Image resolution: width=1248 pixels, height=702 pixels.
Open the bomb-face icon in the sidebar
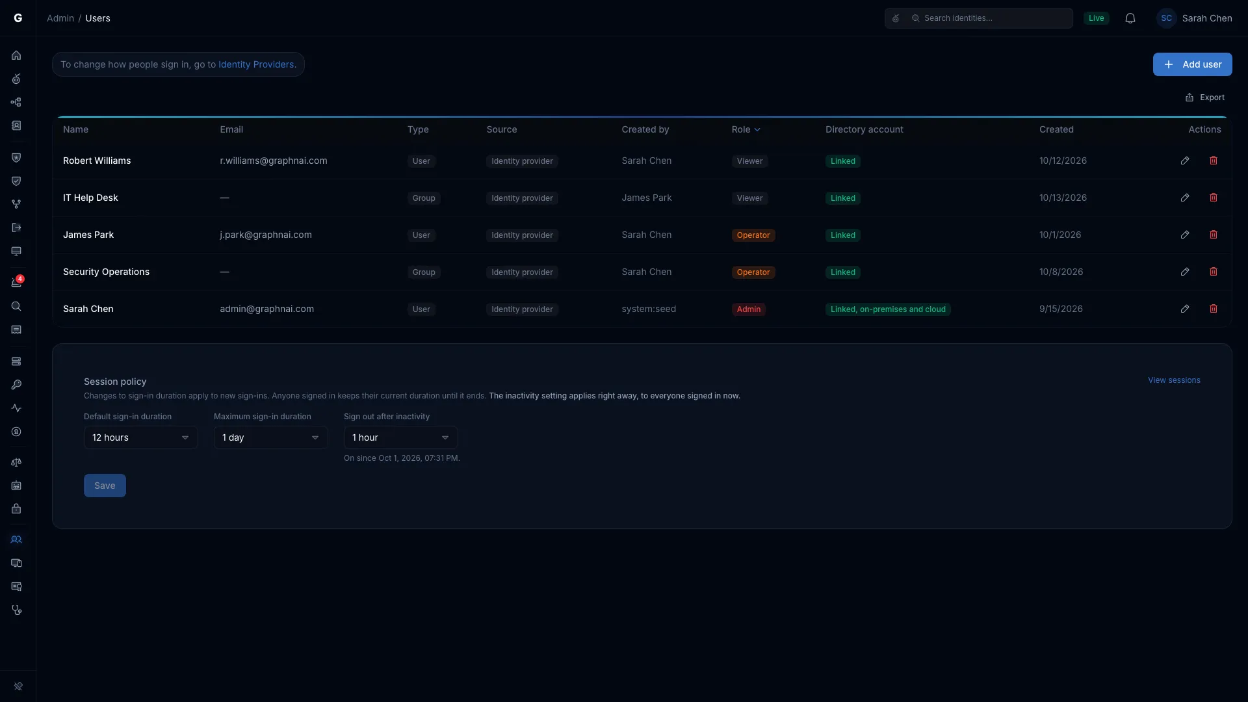point(16,79)
